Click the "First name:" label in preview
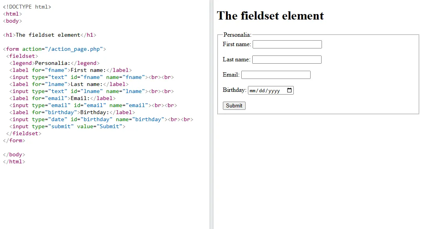 click(237, 44)
